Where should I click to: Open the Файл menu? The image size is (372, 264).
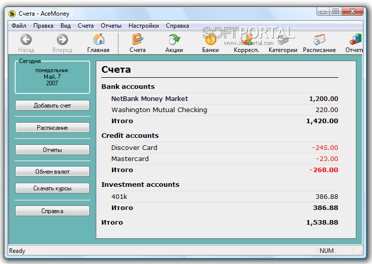pyautogui.click(x=19, y=26)
